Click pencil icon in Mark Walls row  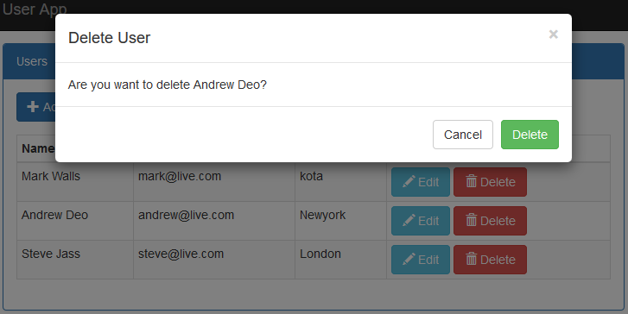click(x=409, y=182)
